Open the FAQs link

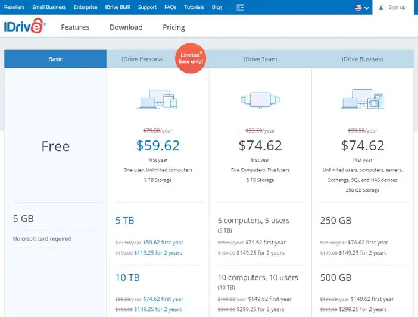(x=170, y=7)
